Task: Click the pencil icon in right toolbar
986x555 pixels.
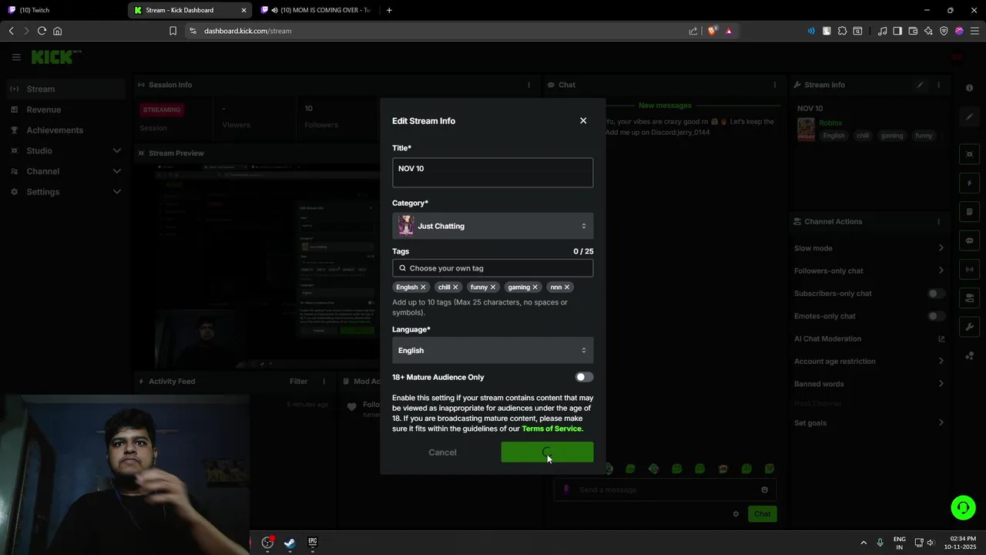Action: coord(970,117)
